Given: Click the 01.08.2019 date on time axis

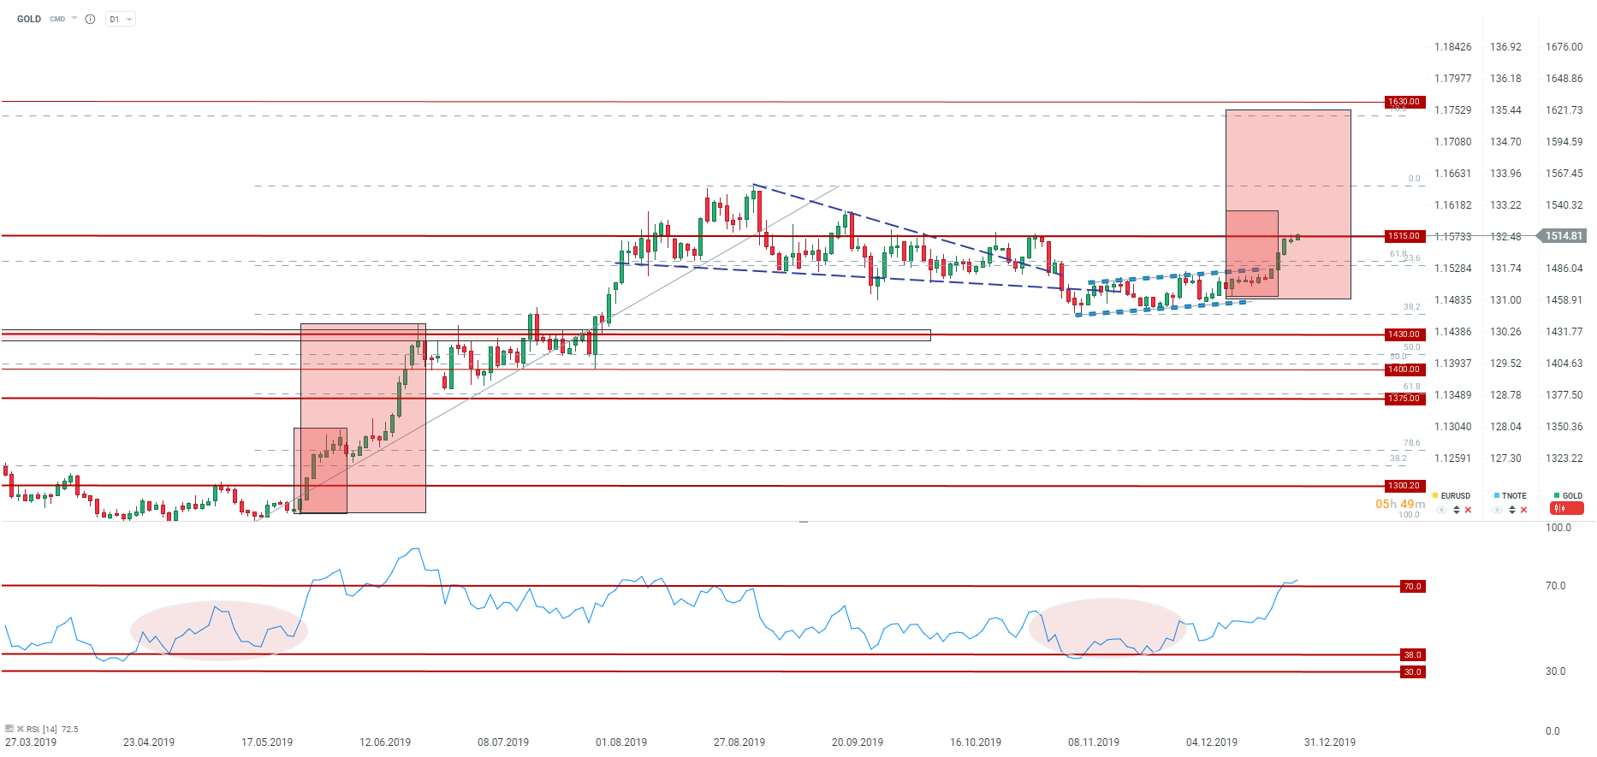Looking at the screenshot, I should point(621,742).
